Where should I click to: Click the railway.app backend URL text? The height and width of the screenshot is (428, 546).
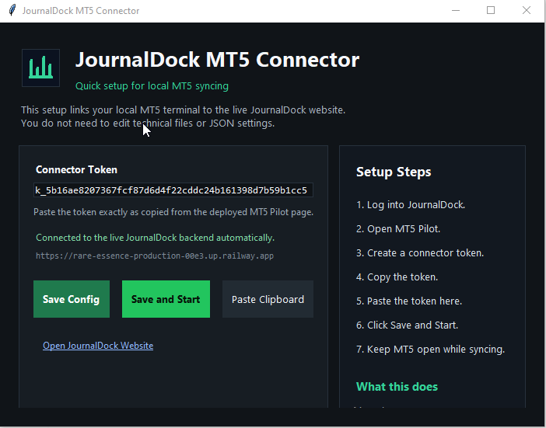[x=155, y=256]
